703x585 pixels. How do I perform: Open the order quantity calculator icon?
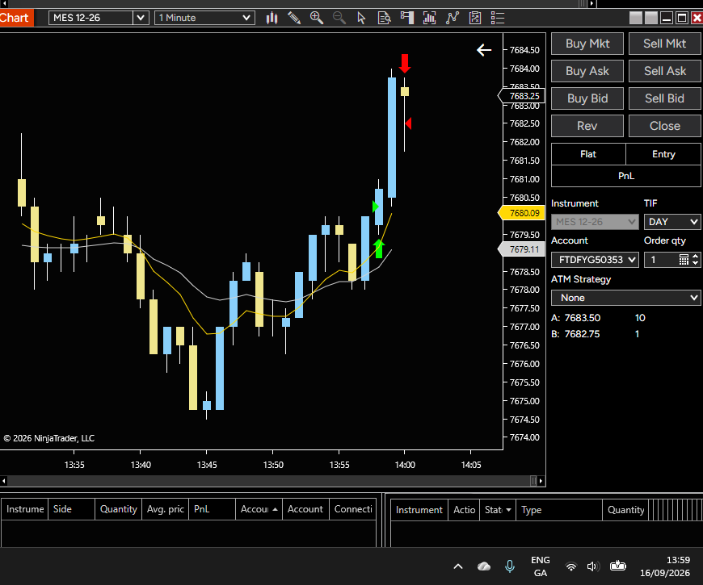684,260
